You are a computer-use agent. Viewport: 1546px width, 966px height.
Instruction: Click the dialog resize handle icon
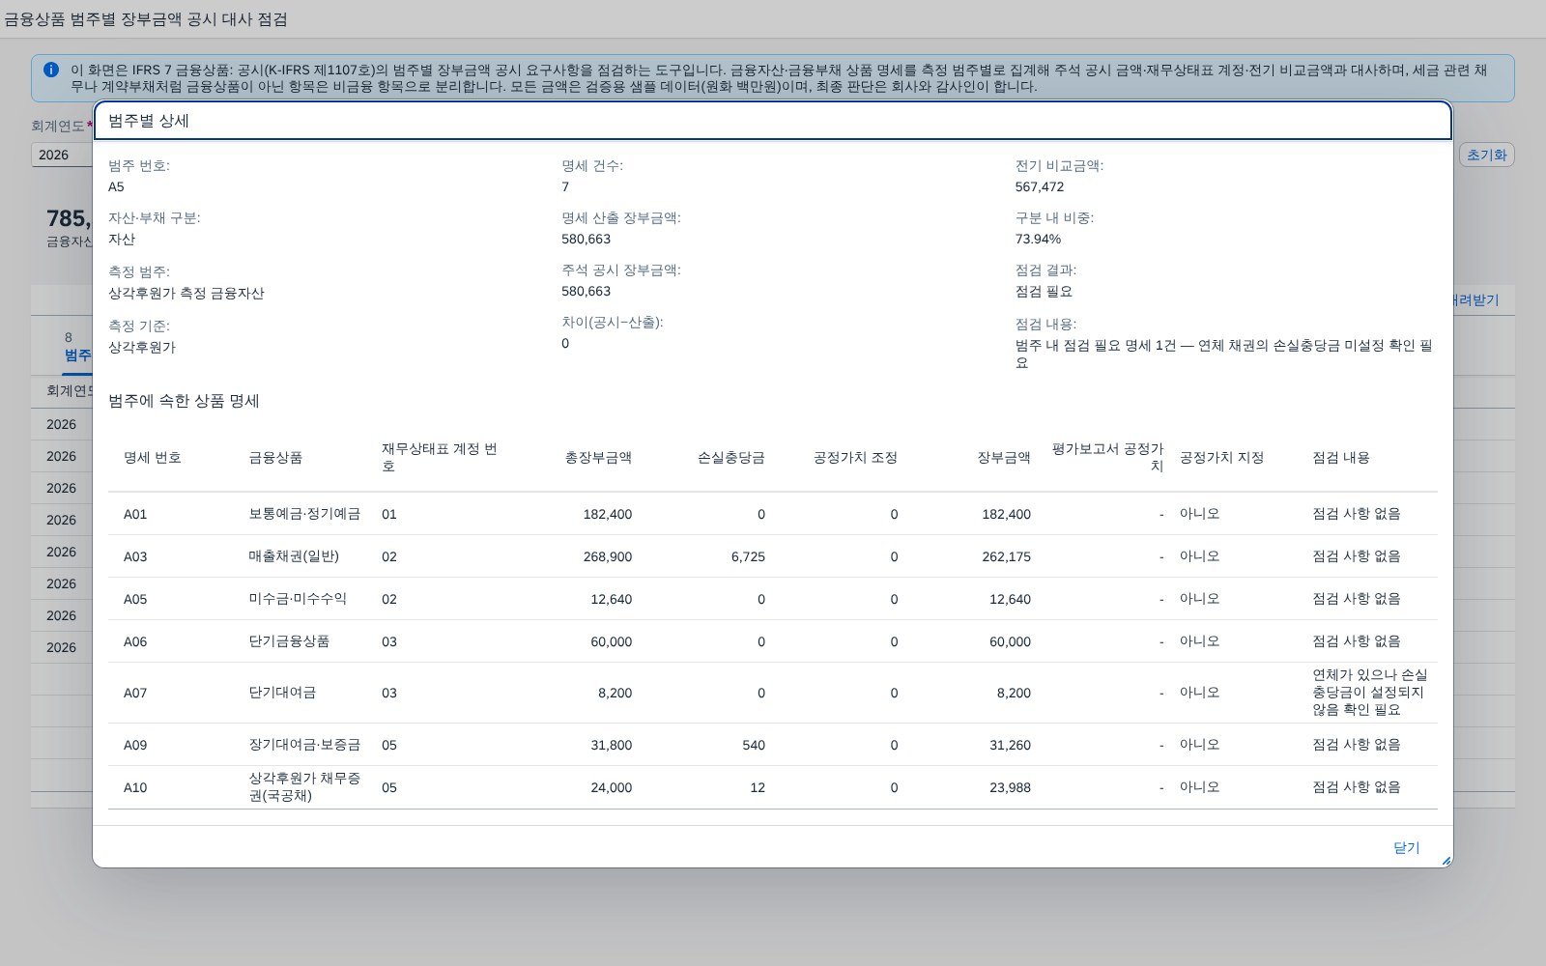tap(1446, 860)
